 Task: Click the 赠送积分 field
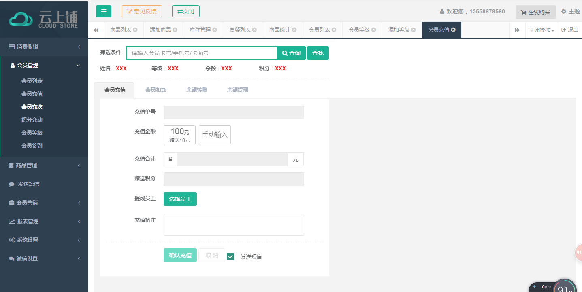coord(234,179)
